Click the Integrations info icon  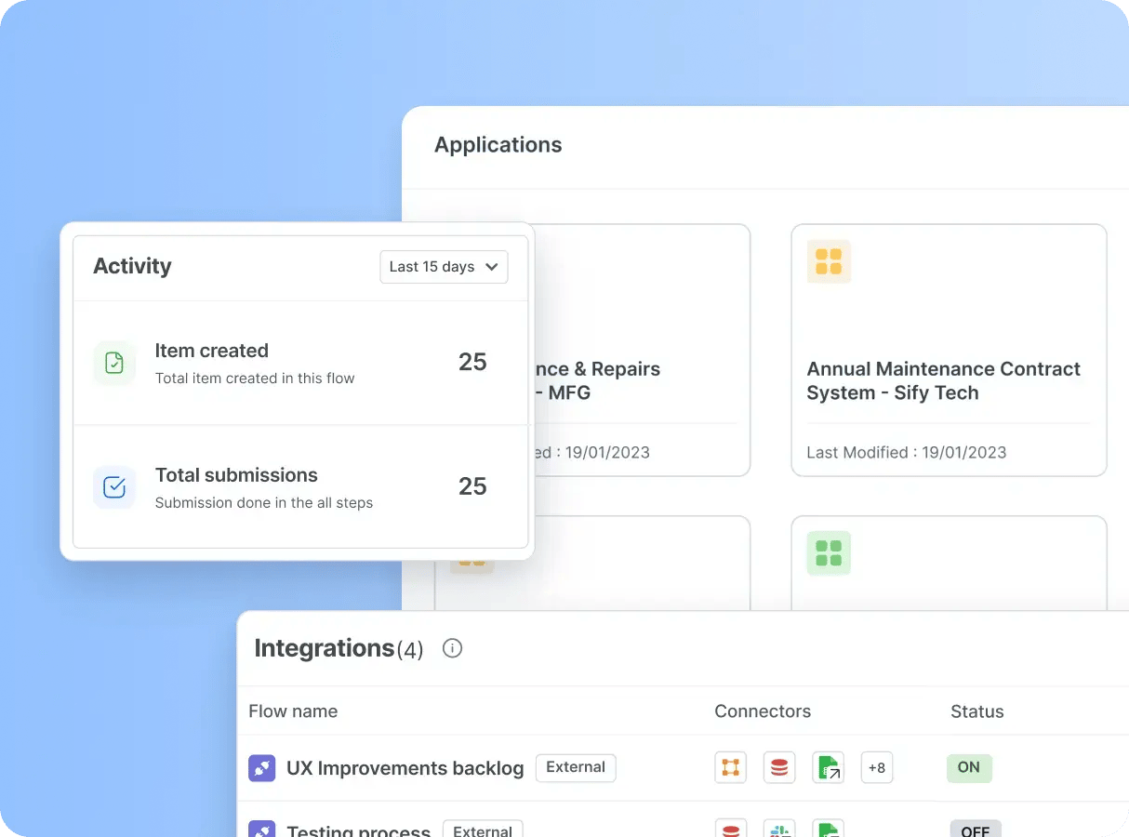(x=453, y=648)
